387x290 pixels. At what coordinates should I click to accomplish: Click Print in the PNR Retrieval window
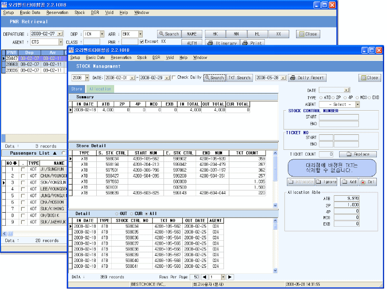[252, 43]
